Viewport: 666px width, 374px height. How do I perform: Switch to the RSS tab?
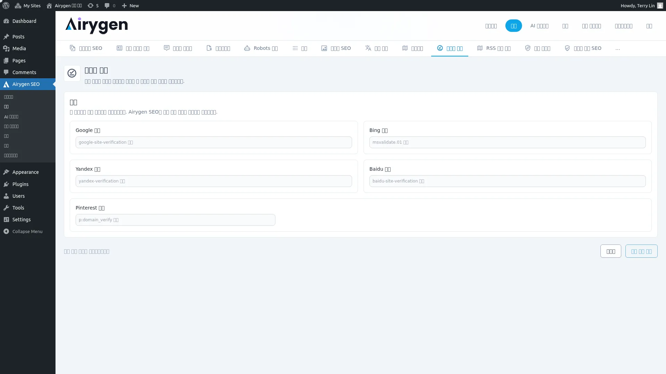[x=494, y=48]
